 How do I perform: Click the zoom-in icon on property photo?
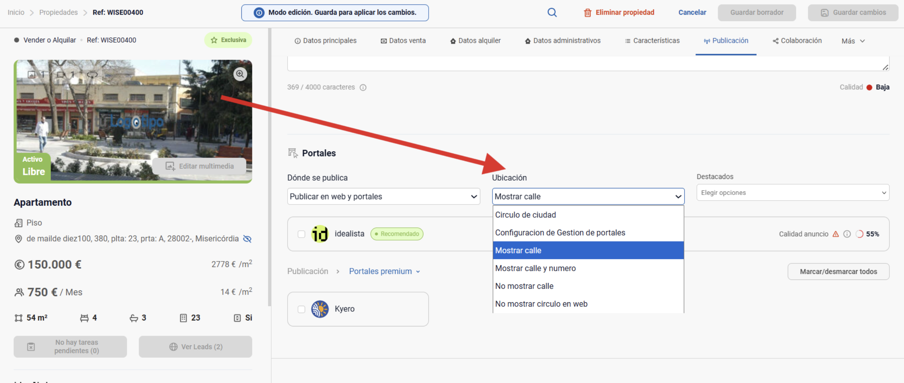point(240,74)
